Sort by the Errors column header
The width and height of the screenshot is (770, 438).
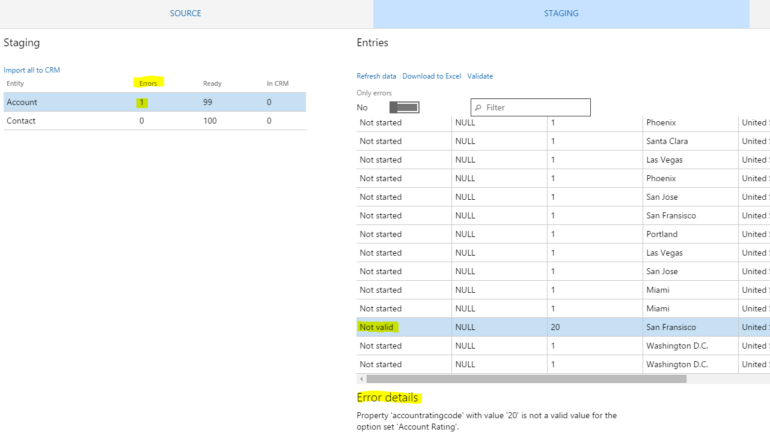[x=148, y=83]
